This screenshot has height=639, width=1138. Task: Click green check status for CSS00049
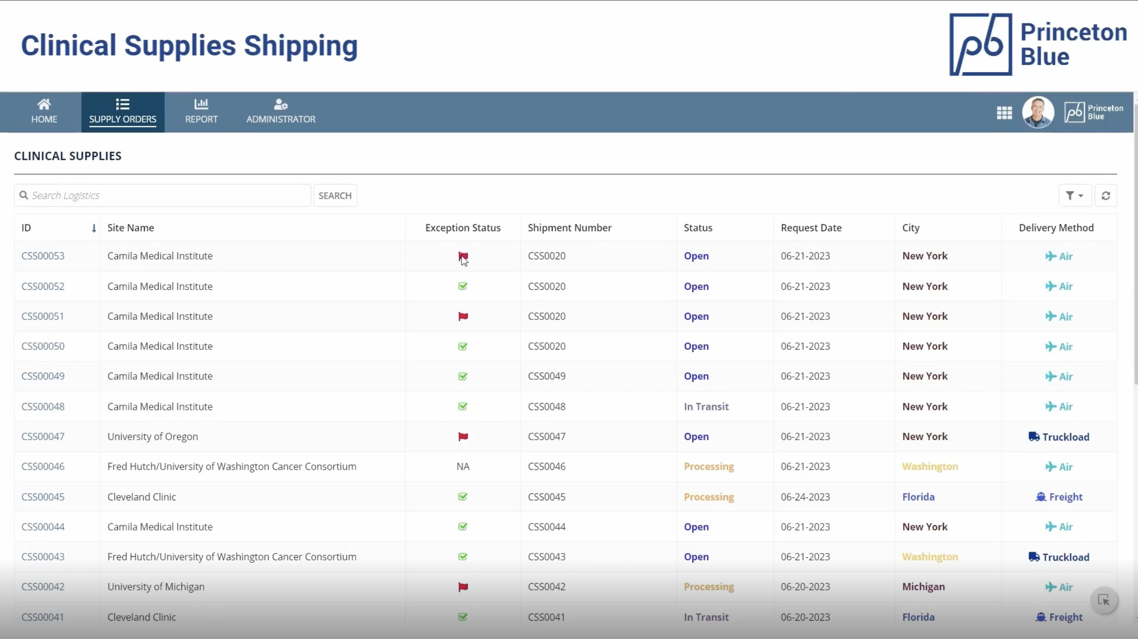[462, 377]
